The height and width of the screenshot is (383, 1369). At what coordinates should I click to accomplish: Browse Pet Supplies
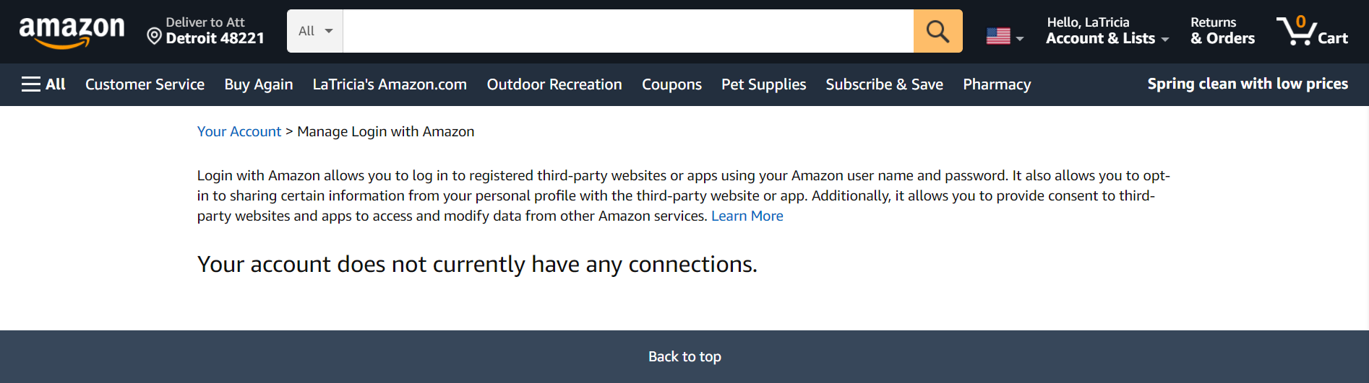point(763,84)
